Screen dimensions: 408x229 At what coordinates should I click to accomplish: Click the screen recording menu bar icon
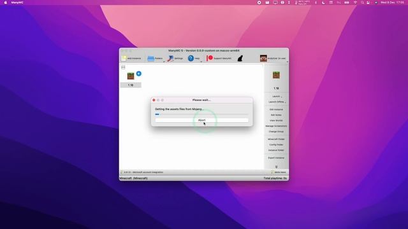(x=259, y=3)
